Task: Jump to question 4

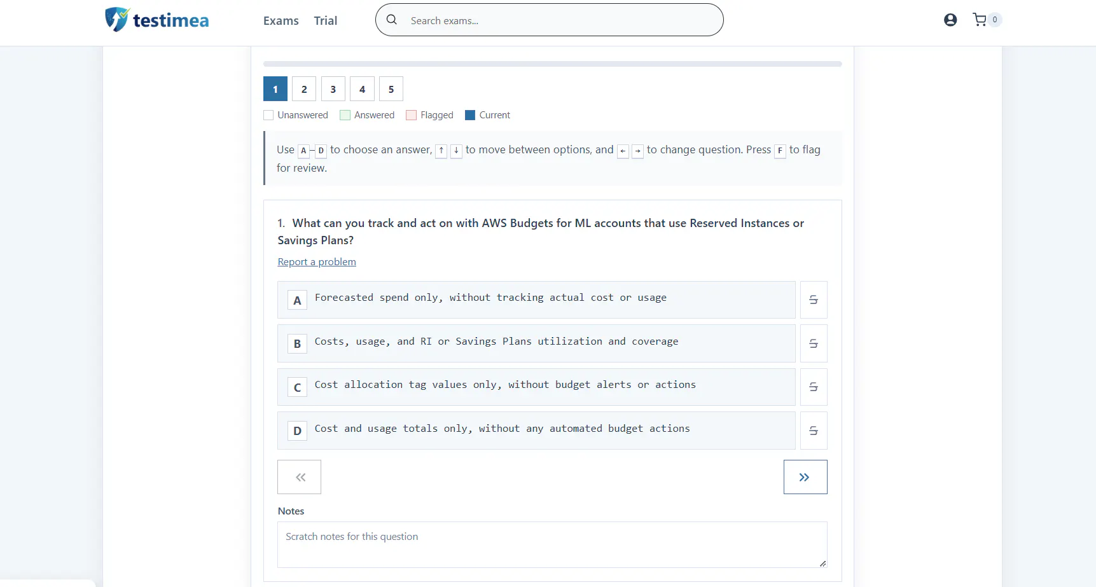Action: (362, 89)
